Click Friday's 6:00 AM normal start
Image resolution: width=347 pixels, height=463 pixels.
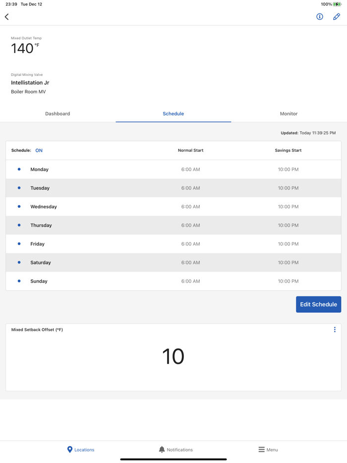190,244
